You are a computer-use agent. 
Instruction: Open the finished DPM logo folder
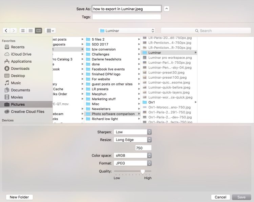point(112,74)
